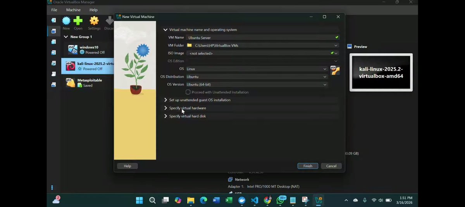
Task: Click the New machine toolbar icon
Action: (66, 21)
